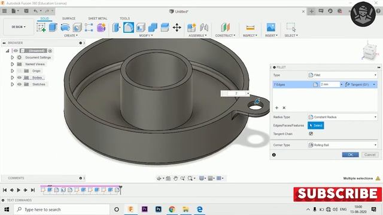Click the ViewCube in the corner

pyautogui.click(x=369, y=52)
